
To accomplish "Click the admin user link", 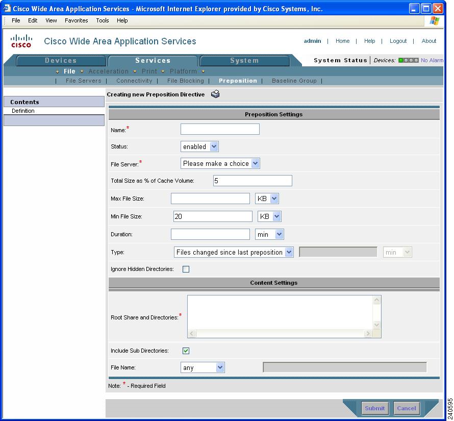I will click(x=312, y=41).
